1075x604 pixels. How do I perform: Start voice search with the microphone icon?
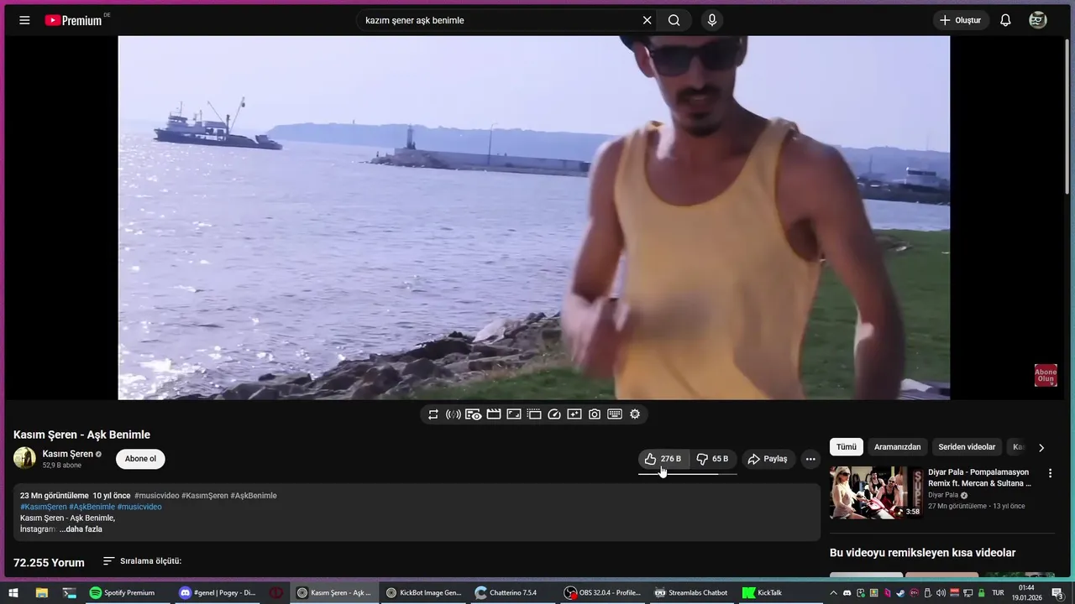pyautogui.click(x=712, y=20)
